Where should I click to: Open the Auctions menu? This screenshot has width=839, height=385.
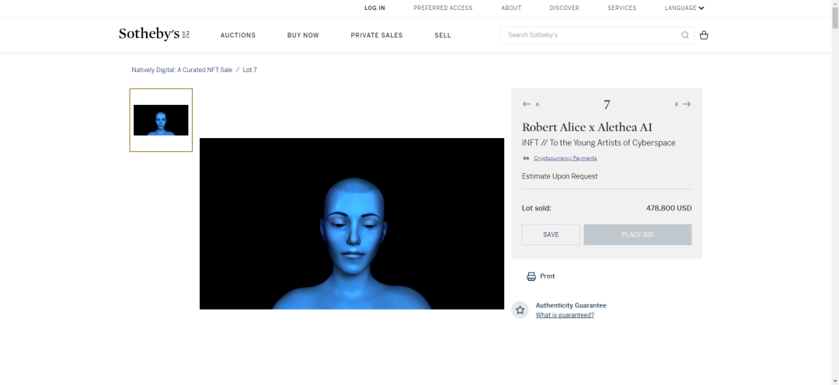(x=238, y=35)
